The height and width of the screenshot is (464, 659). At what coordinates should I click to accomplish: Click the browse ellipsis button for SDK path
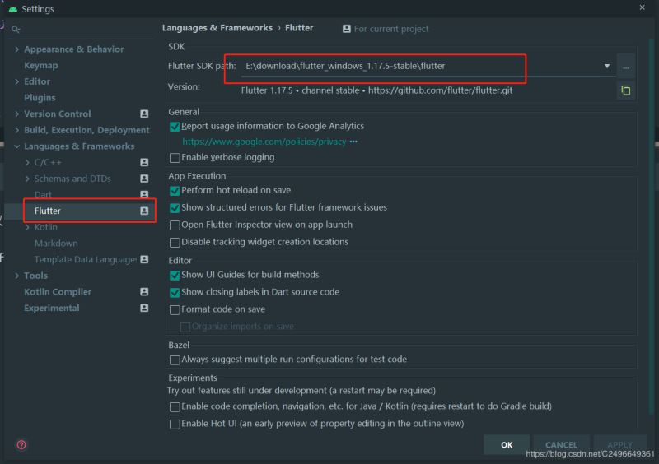626,66
